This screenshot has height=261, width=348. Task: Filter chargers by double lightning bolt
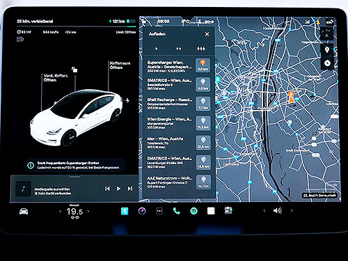178,49
